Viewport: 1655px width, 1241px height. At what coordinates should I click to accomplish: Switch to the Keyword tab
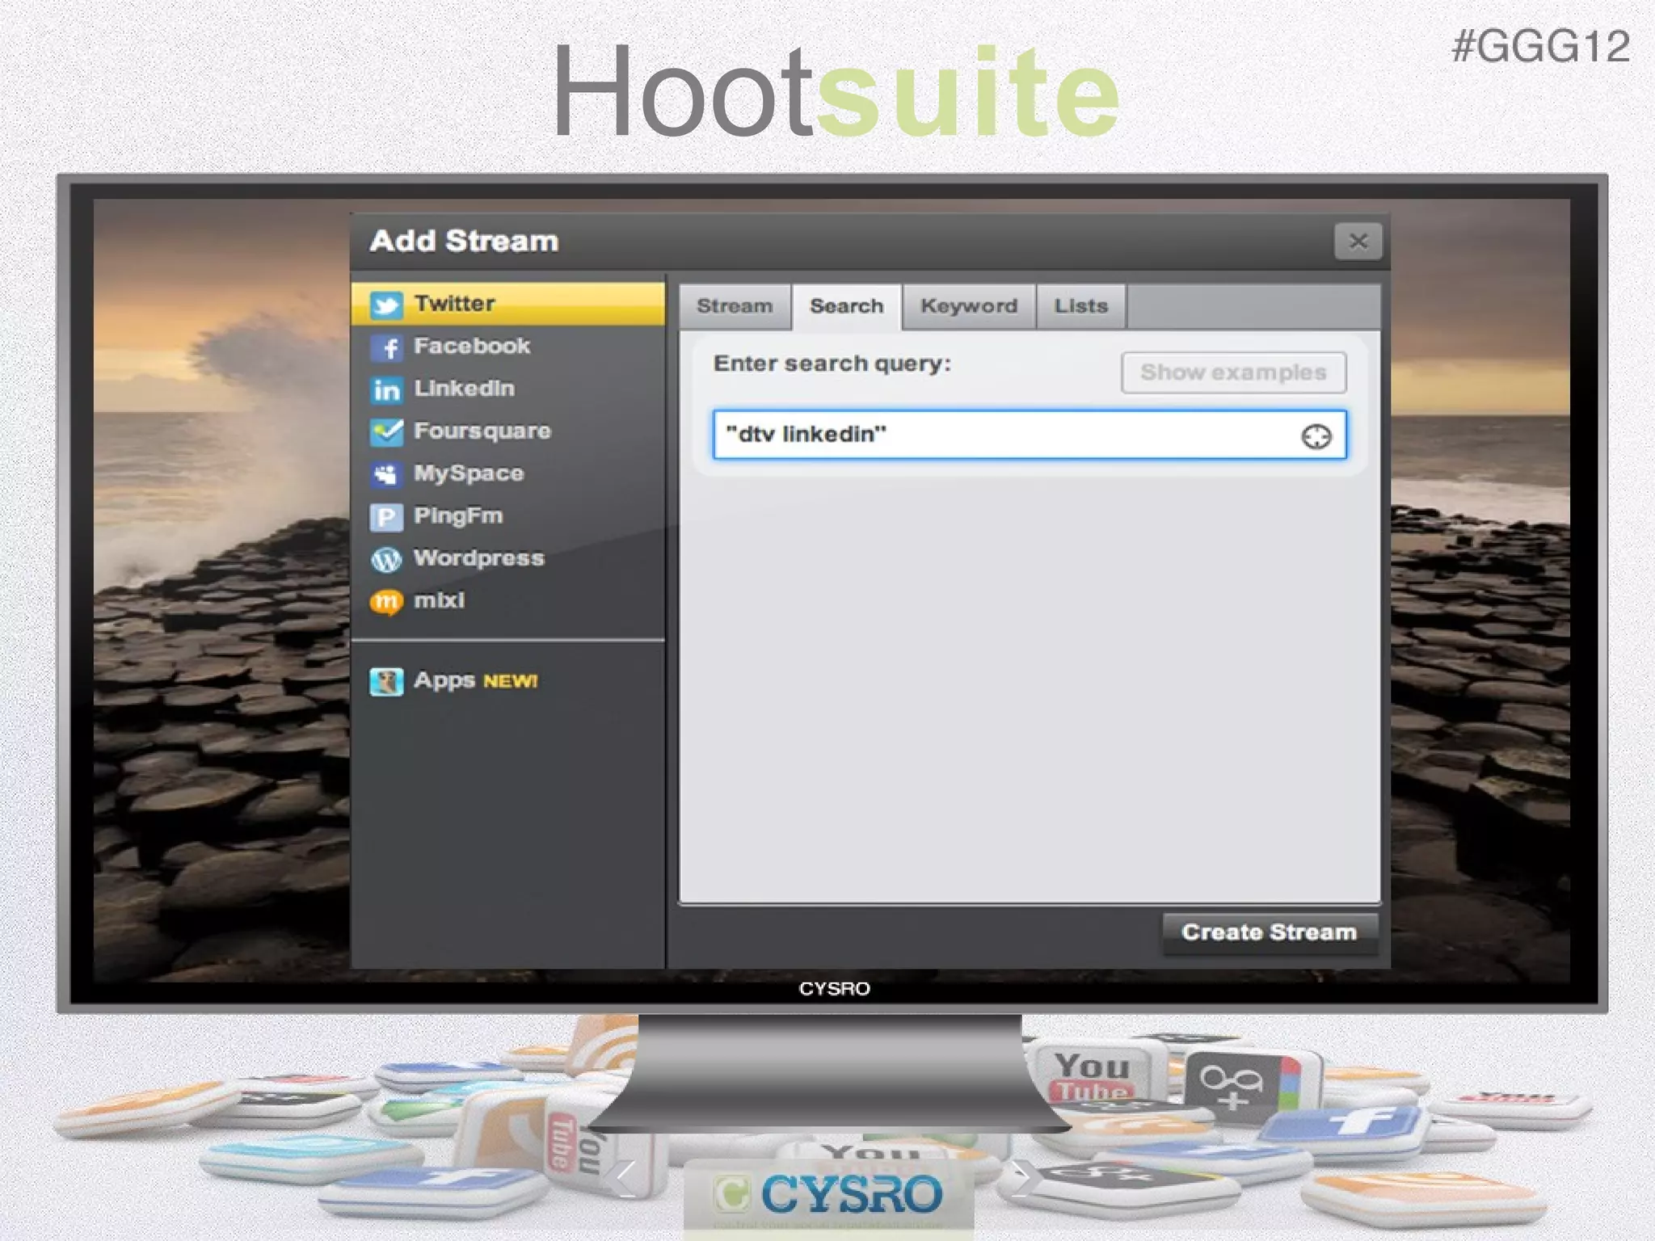[x=969, y=306]
